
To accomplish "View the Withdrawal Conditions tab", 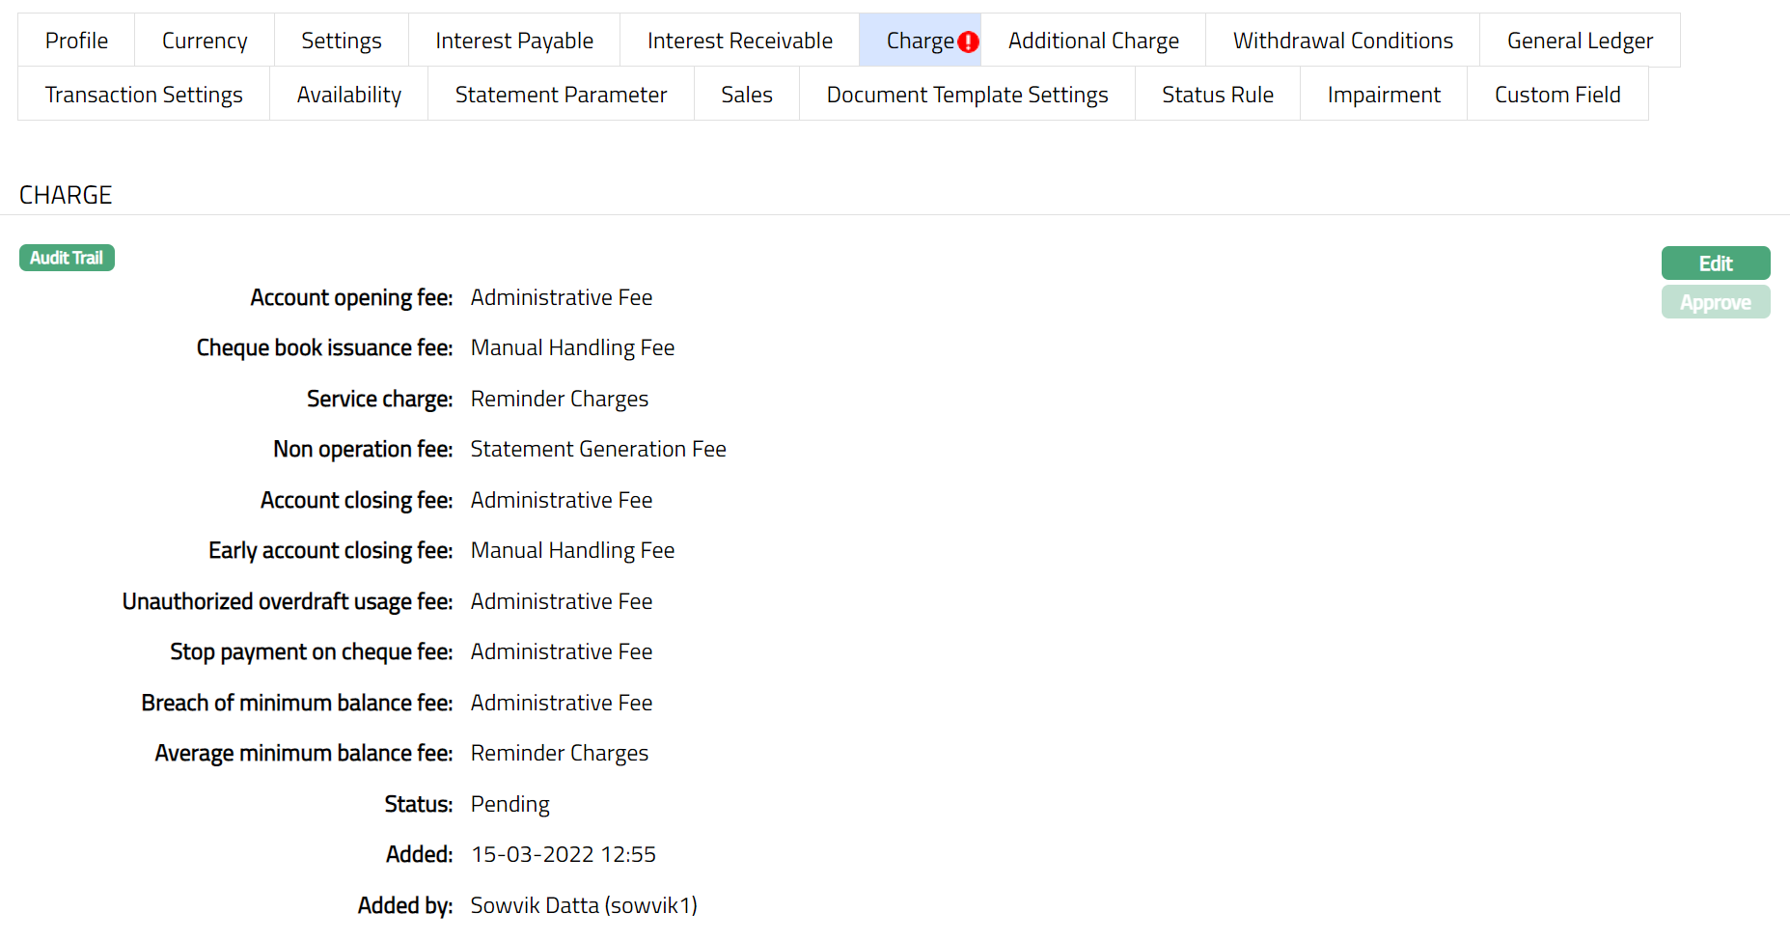I will pyautogui.click(x=1342, y=41).
